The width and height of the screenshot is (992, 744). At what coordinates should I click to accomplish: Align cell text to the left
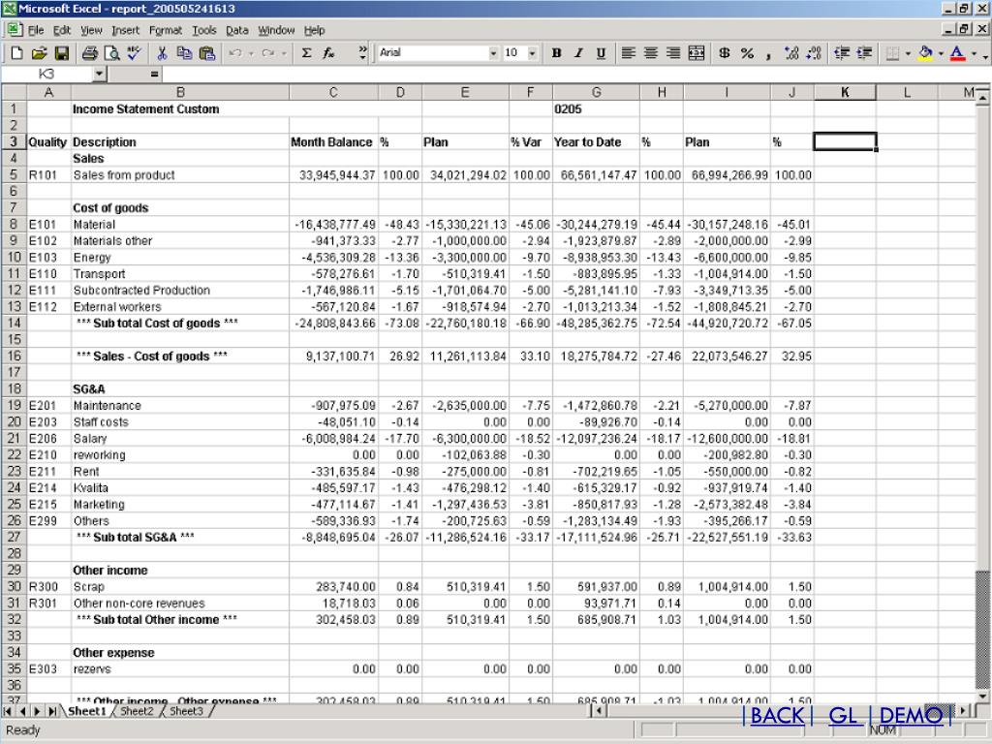click(x=628, y=53)
